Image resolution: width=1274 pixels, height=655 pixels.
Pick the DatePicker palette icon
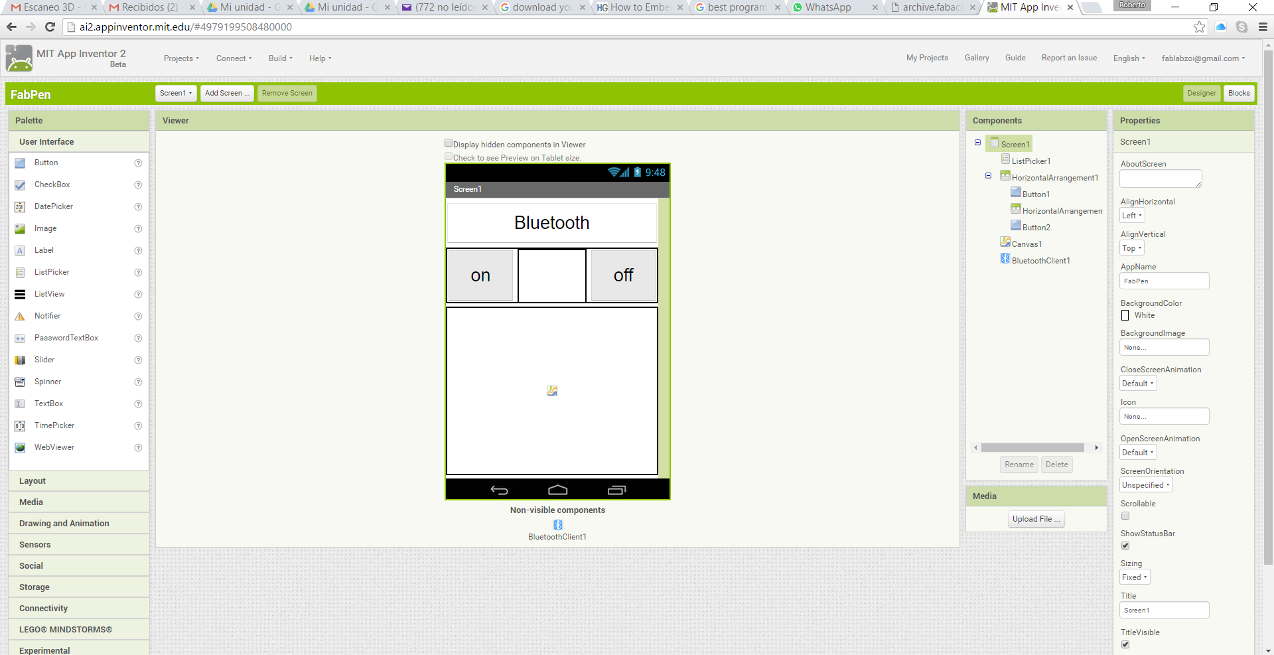point(20,207)
